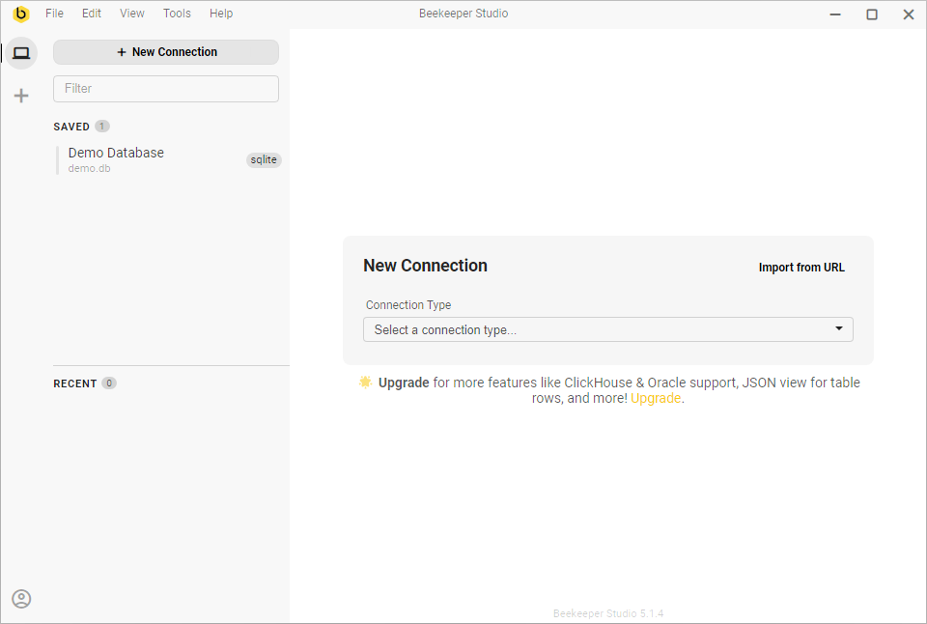
Task: Focus the Filter input field
Action: pos(166,89)
